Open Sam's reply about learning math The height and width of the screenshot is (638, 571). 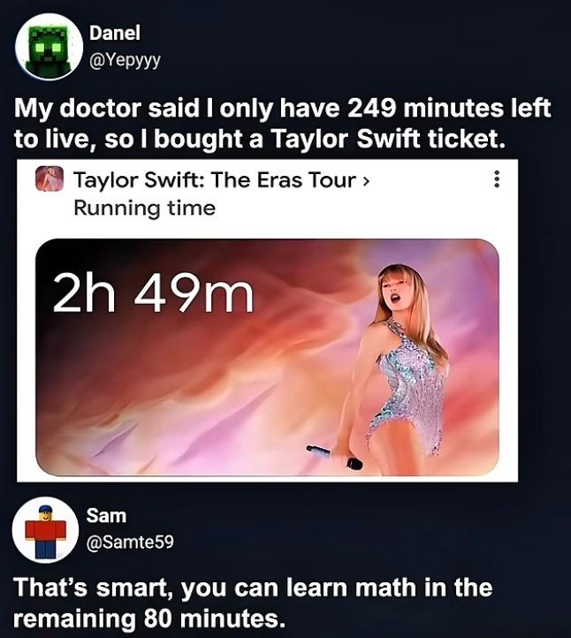[253, 603]
